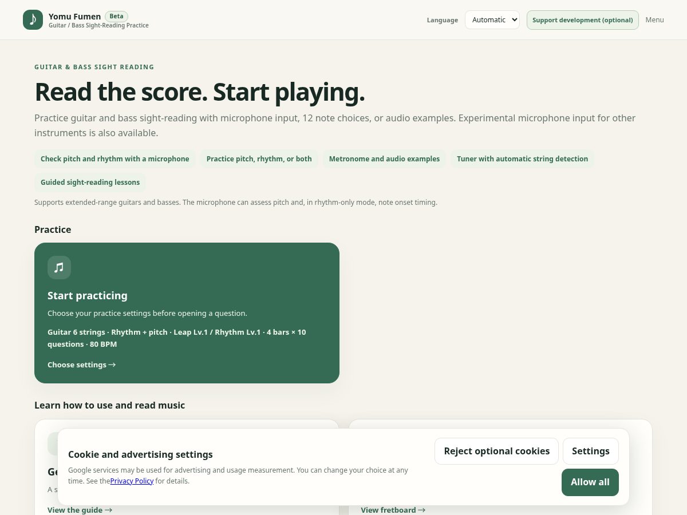Click View fretboard link
This screenshot has width=687, height=515.
[393, 510]
